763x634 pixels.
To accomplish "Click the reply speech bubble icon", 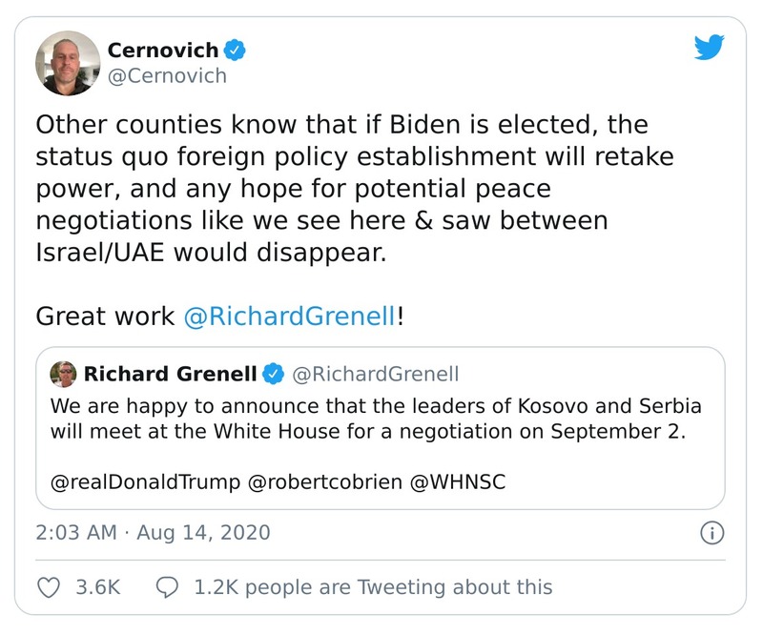I will pyautogui.click(x=168, y=587).
